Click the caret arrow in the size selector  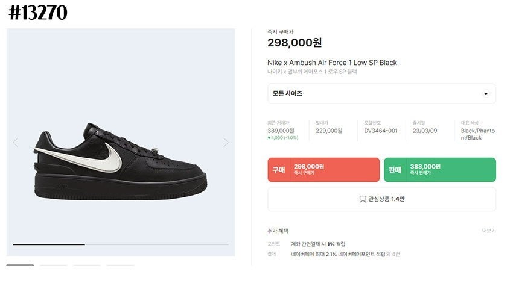click(x=486, y=94)
